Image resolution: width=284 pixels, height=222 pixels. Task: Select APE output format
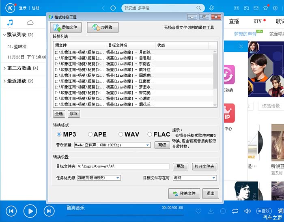[x=90, y=134]
